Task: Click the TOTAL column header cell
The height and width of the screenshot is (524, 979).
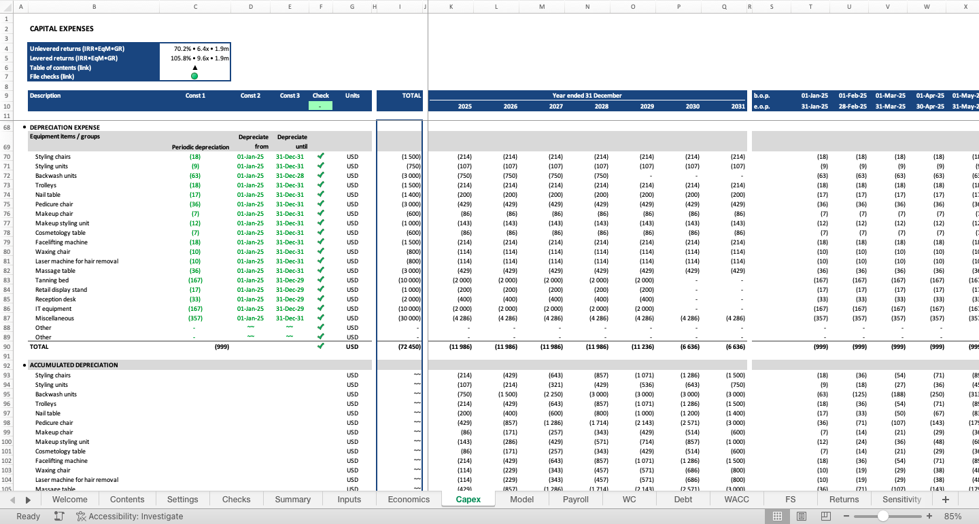Action: [x=400, y=96]
